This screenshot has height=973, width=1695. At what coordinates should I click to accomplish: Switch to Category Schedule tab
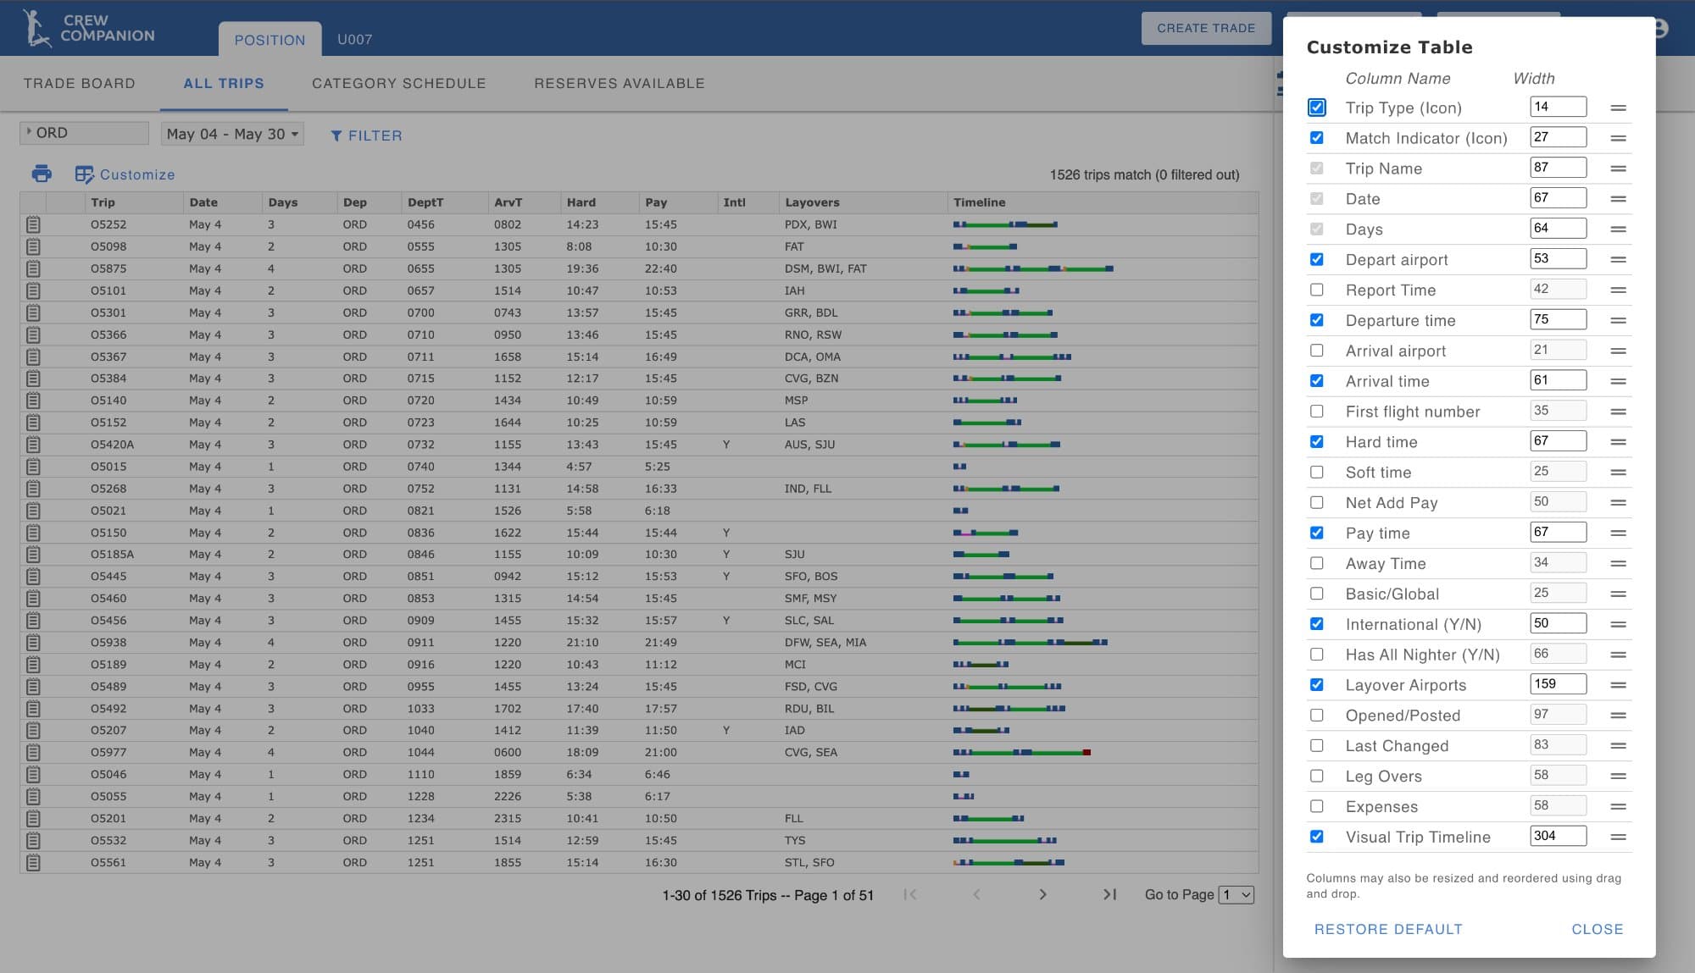tap(398, 83)
